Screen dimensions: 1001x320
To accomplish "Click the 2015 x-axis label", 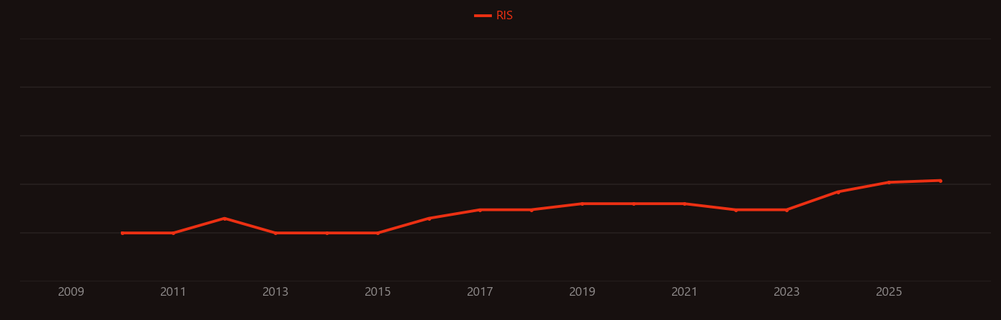I will click(378, 292).
